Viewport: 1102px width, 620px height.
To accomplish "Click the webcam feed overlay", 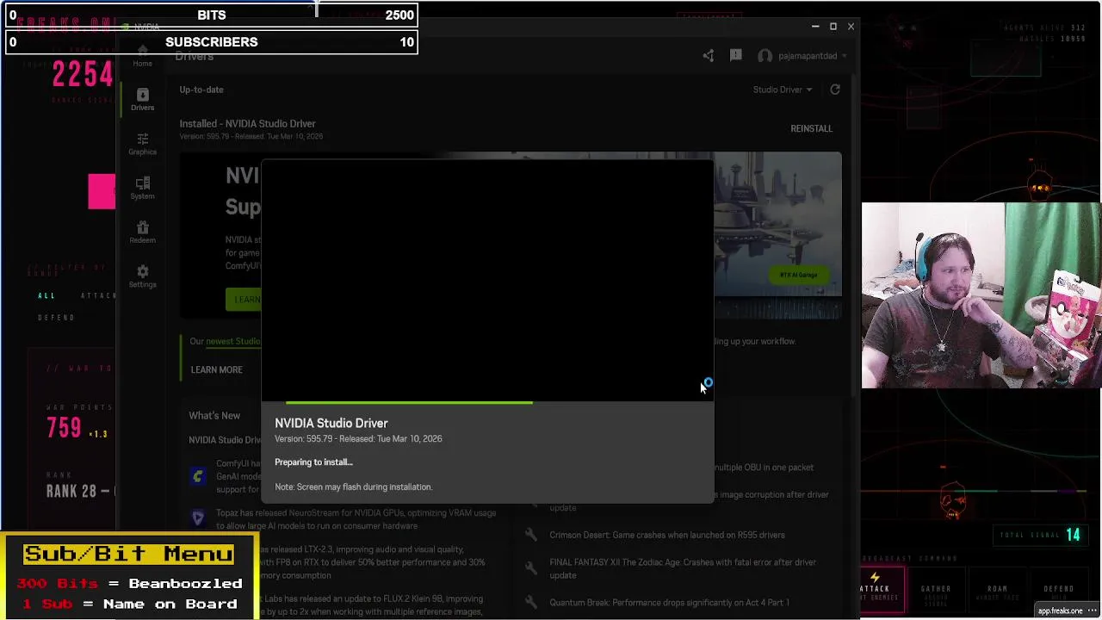I will point(981,295).
